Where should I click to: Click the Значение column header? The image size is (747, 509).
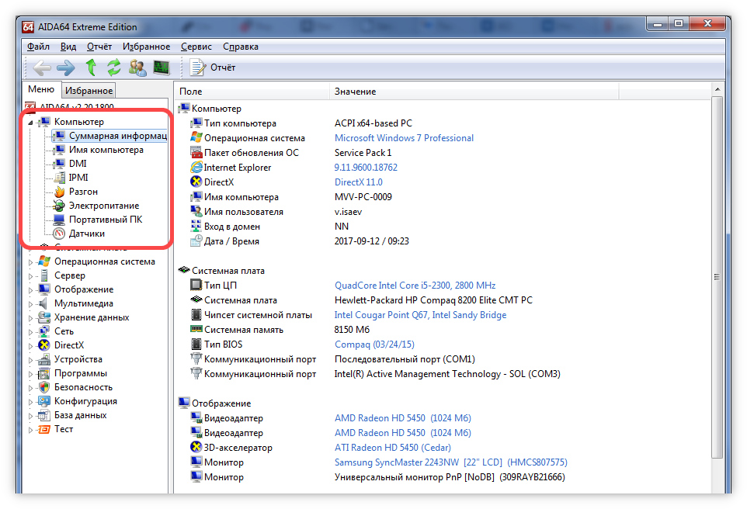(x=356, y=92)
